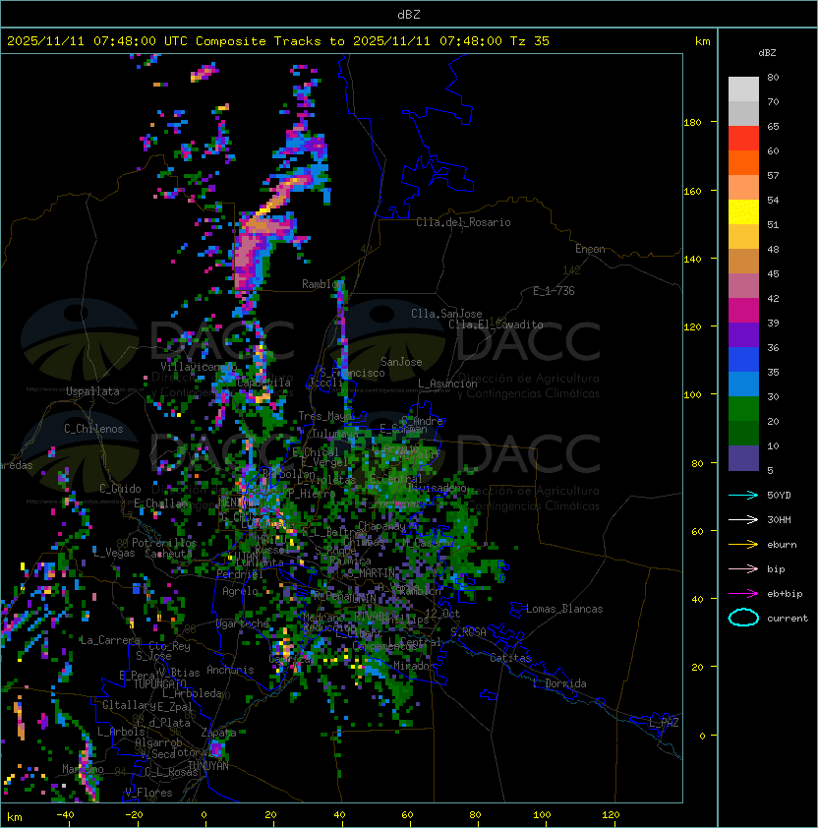This screenshot has width=818, height=828.
Task: Pick the bright yellow swatch in dBZ legend
Action: coord(743,211)
